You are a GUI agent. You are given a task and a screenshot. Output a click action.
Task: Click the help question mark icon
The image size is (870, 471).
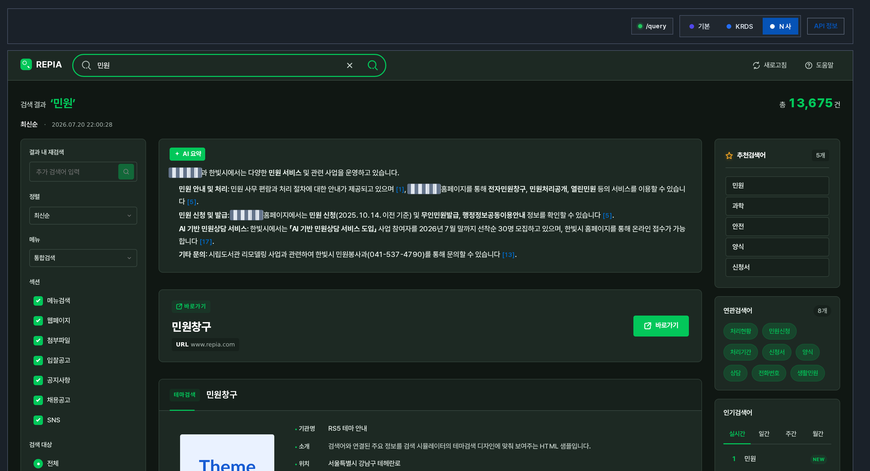[808, 65]
